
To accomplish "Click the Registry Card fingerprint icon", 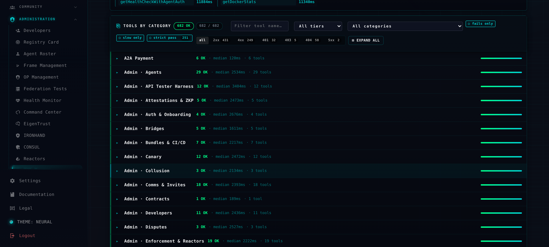I will (x=18, y=42).
